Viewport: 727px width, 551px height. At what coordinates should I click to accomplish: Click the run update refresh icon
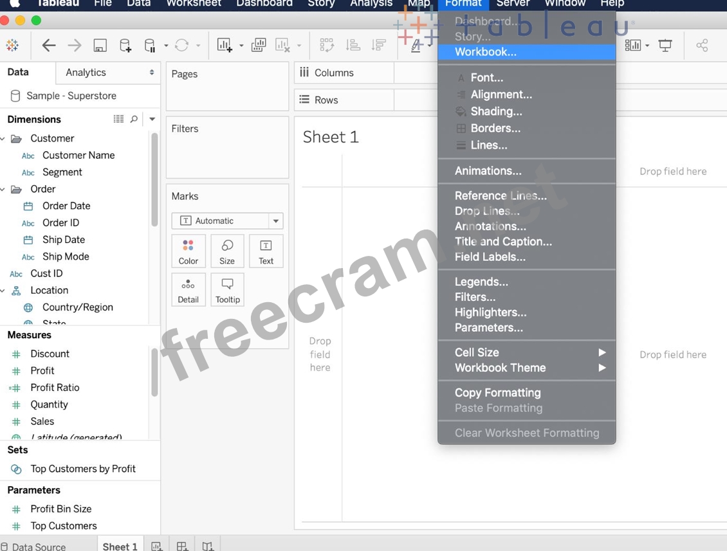pyautogui.click(x=181, y=45)
